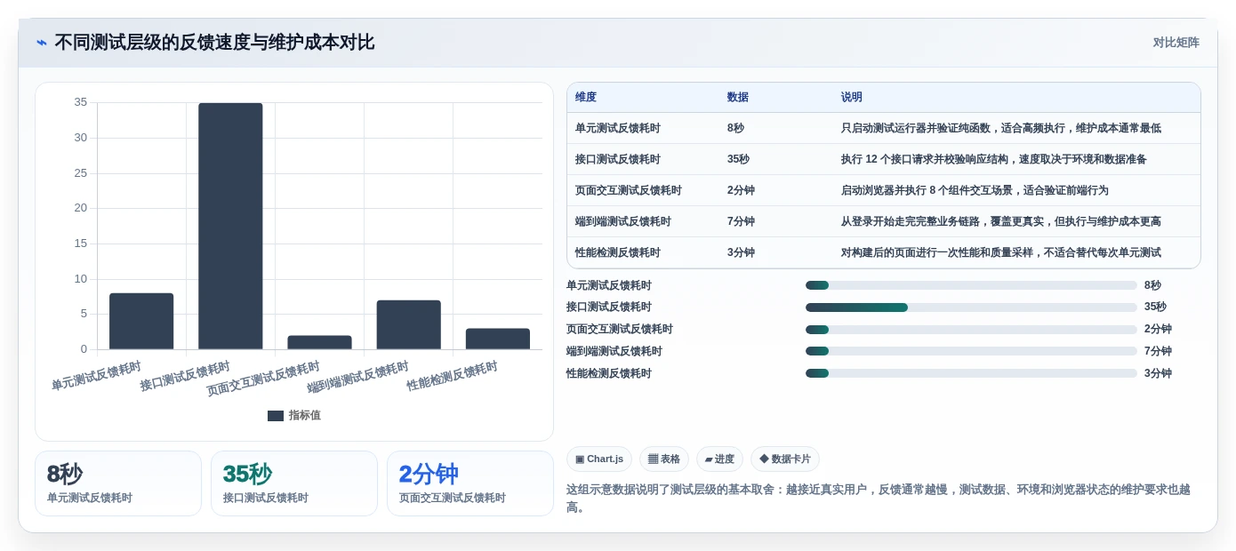Screen dimensions: 1236x551
Task: Click the 指标值 legend text
Action: (x=304, y=415)
